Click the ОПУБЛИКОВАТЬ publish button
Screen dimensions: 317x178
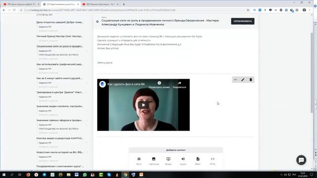click(243, 21)
